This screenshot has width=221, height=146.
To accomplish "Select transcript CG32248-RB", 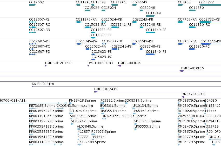I will (142, 27).
